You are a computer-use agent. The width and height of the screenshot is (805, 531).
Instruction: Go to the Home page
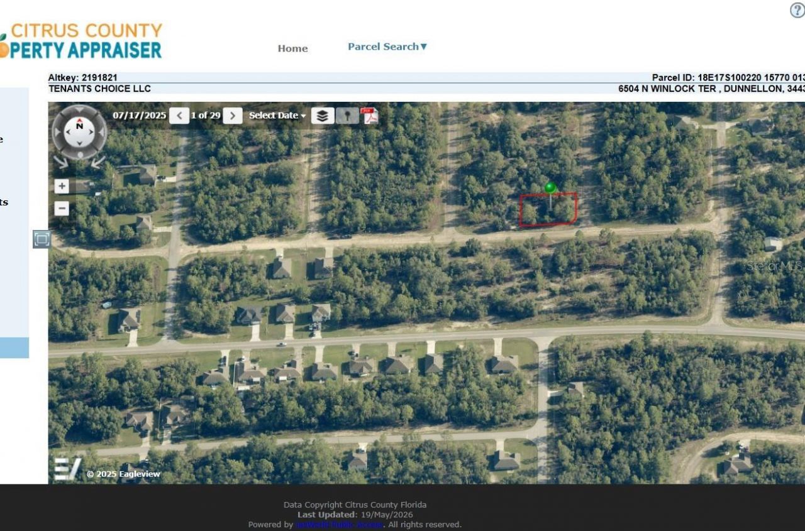pyautogui.click(x=292, y=48)
